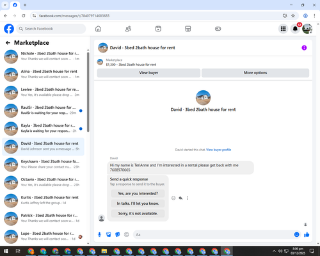Reply to David's message arrow
320x256 pixels.
pyautogui.click(x=180, y=198)
